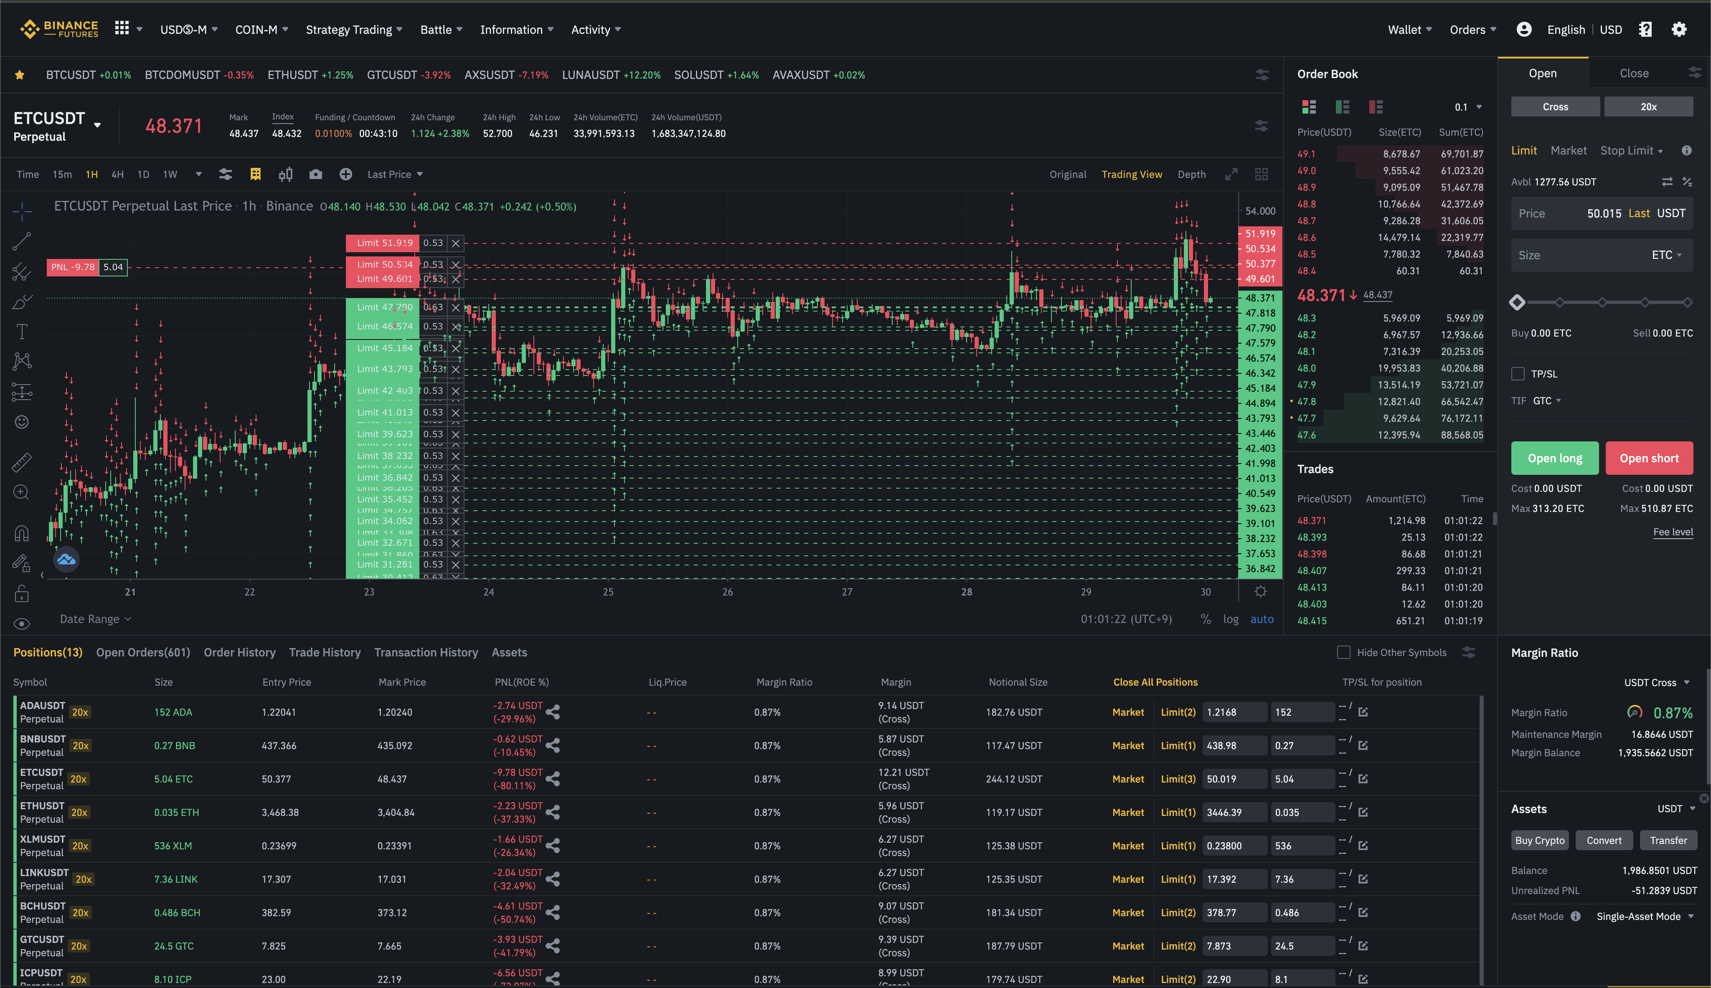This screenshot has height=988, width=1711.
Task: Click the magnet mode icon
Action: [x=22, y=533]
